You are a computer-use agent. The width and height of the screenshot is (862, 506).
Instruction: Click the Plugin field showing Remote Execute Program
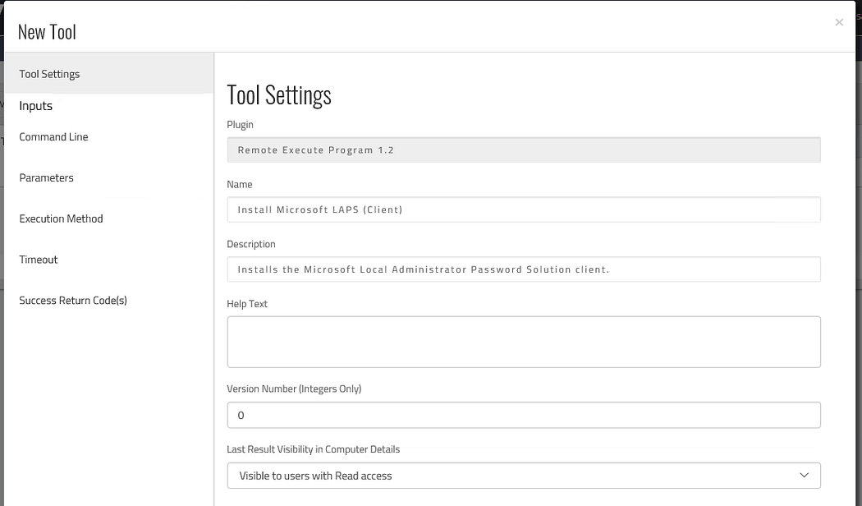(x=523, y=150)
